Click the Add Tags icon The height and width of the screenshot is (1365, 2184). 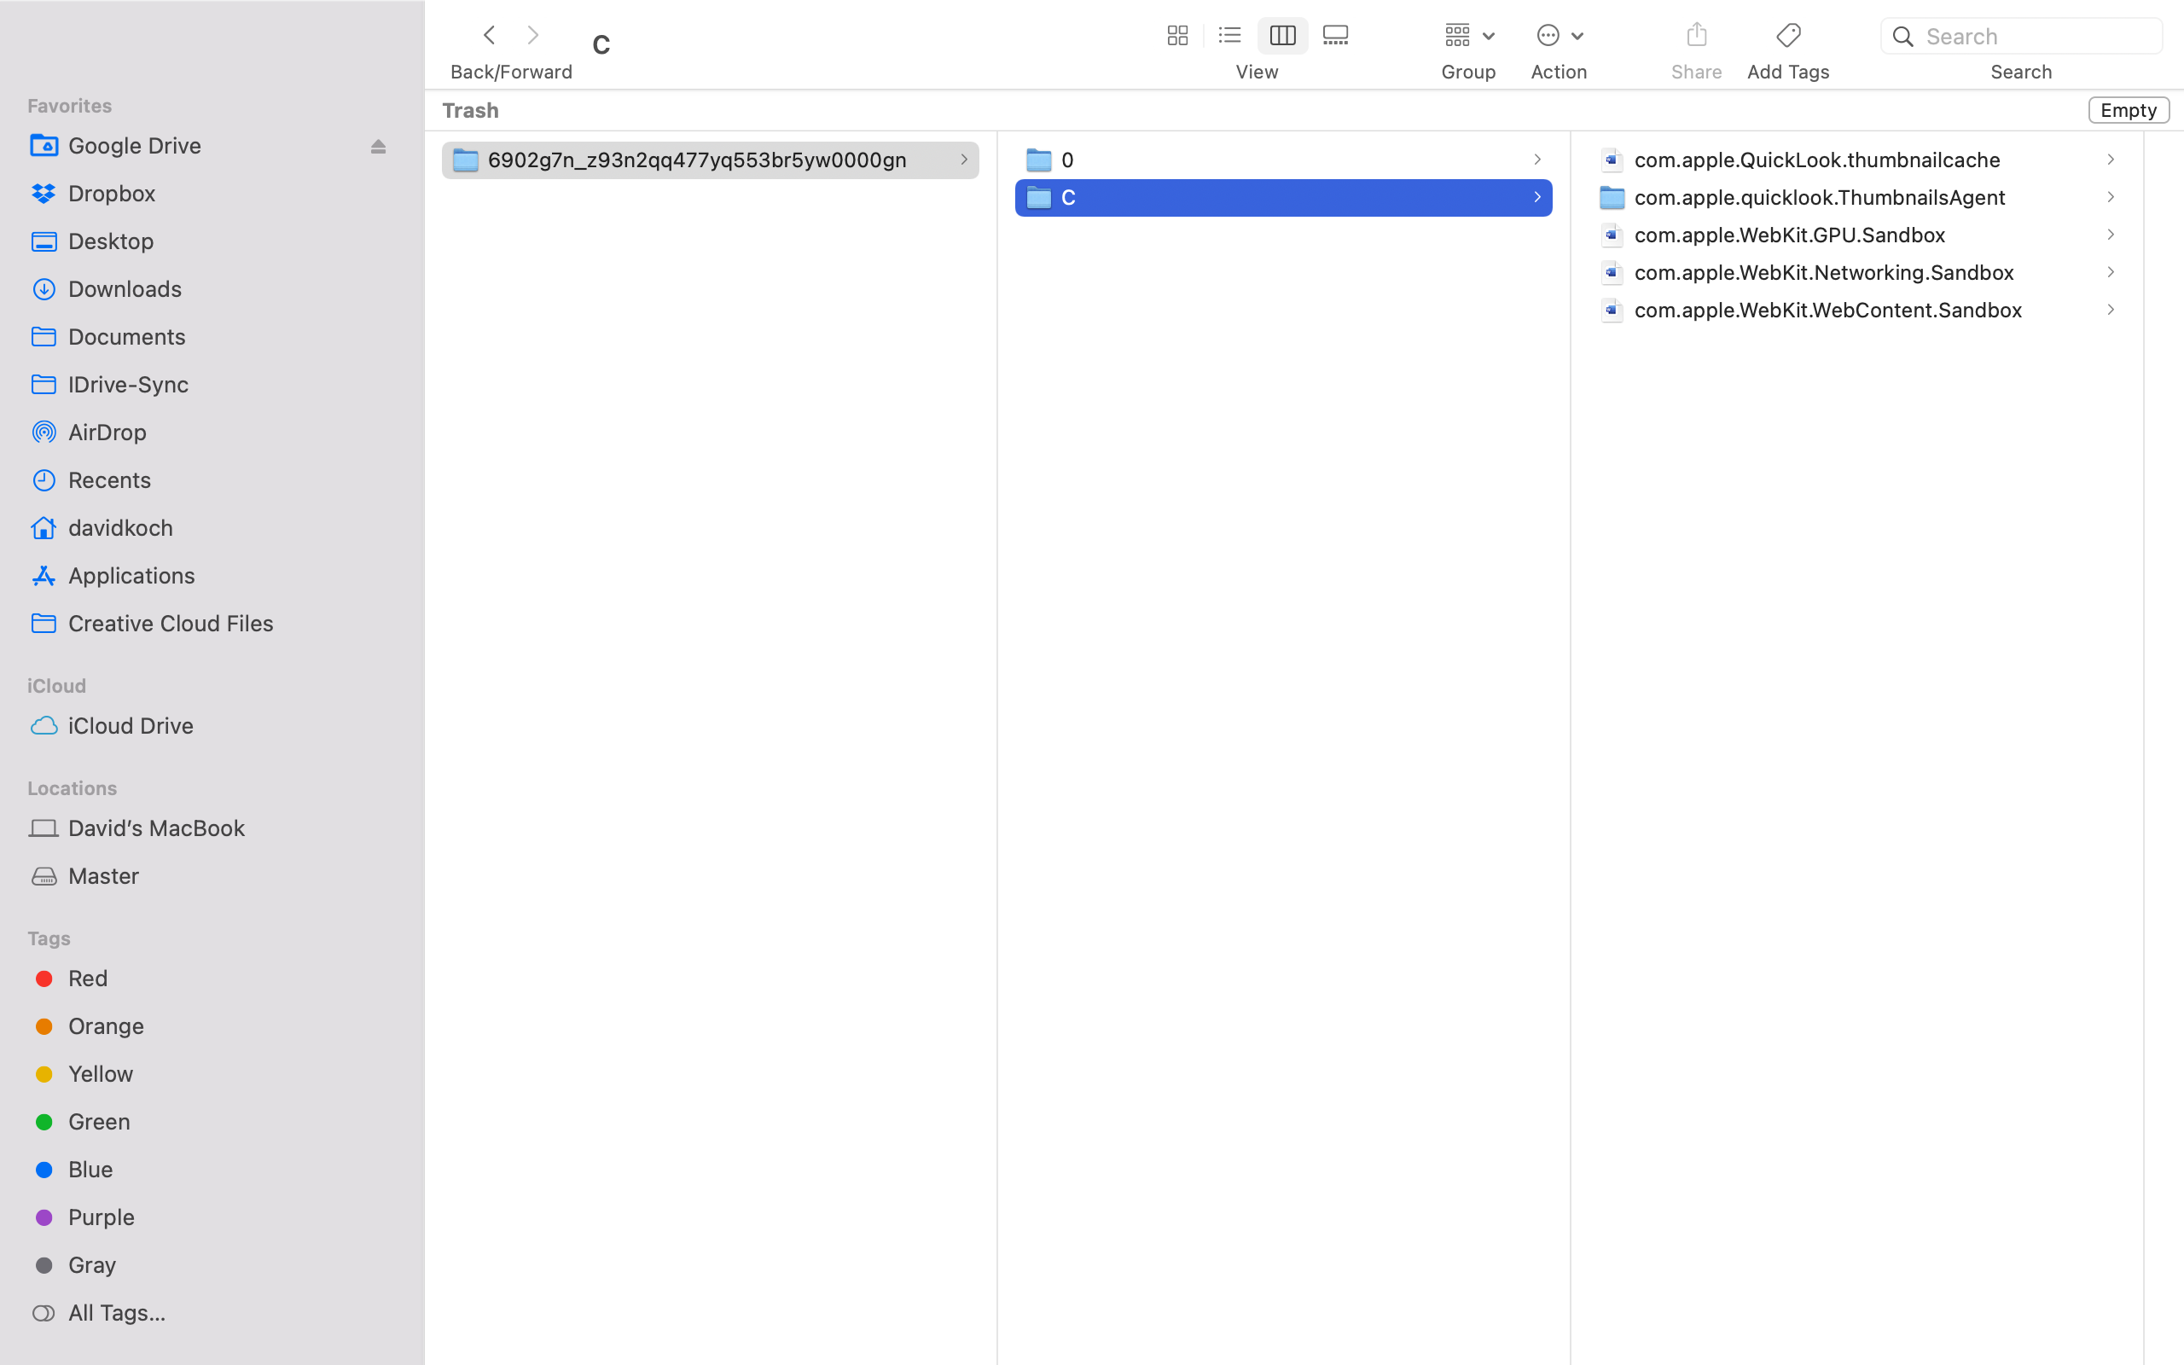tap(1788, 35)
